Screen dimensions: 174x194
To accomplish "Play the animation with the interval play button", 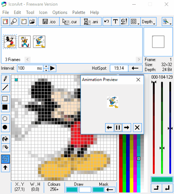I will pyautogui.click(x=52, y=68).
